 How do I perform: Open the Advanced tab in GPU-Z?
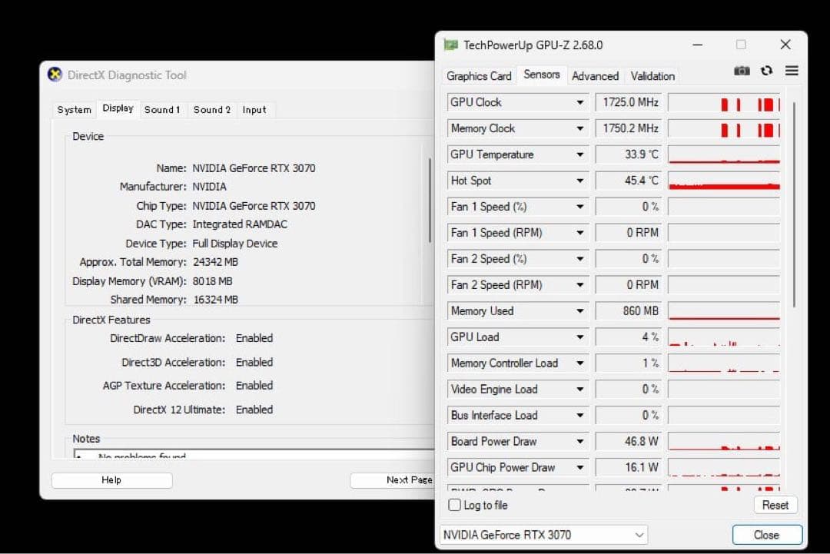pyautogui.click(x=595, y=75)
